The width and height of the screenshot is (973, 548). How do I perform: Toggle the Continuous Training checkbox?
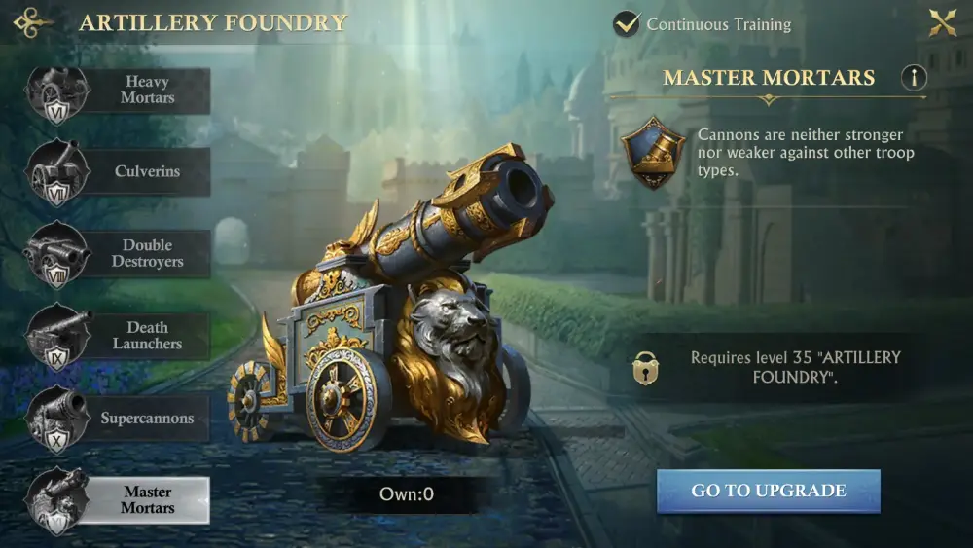tap(627, 24)
